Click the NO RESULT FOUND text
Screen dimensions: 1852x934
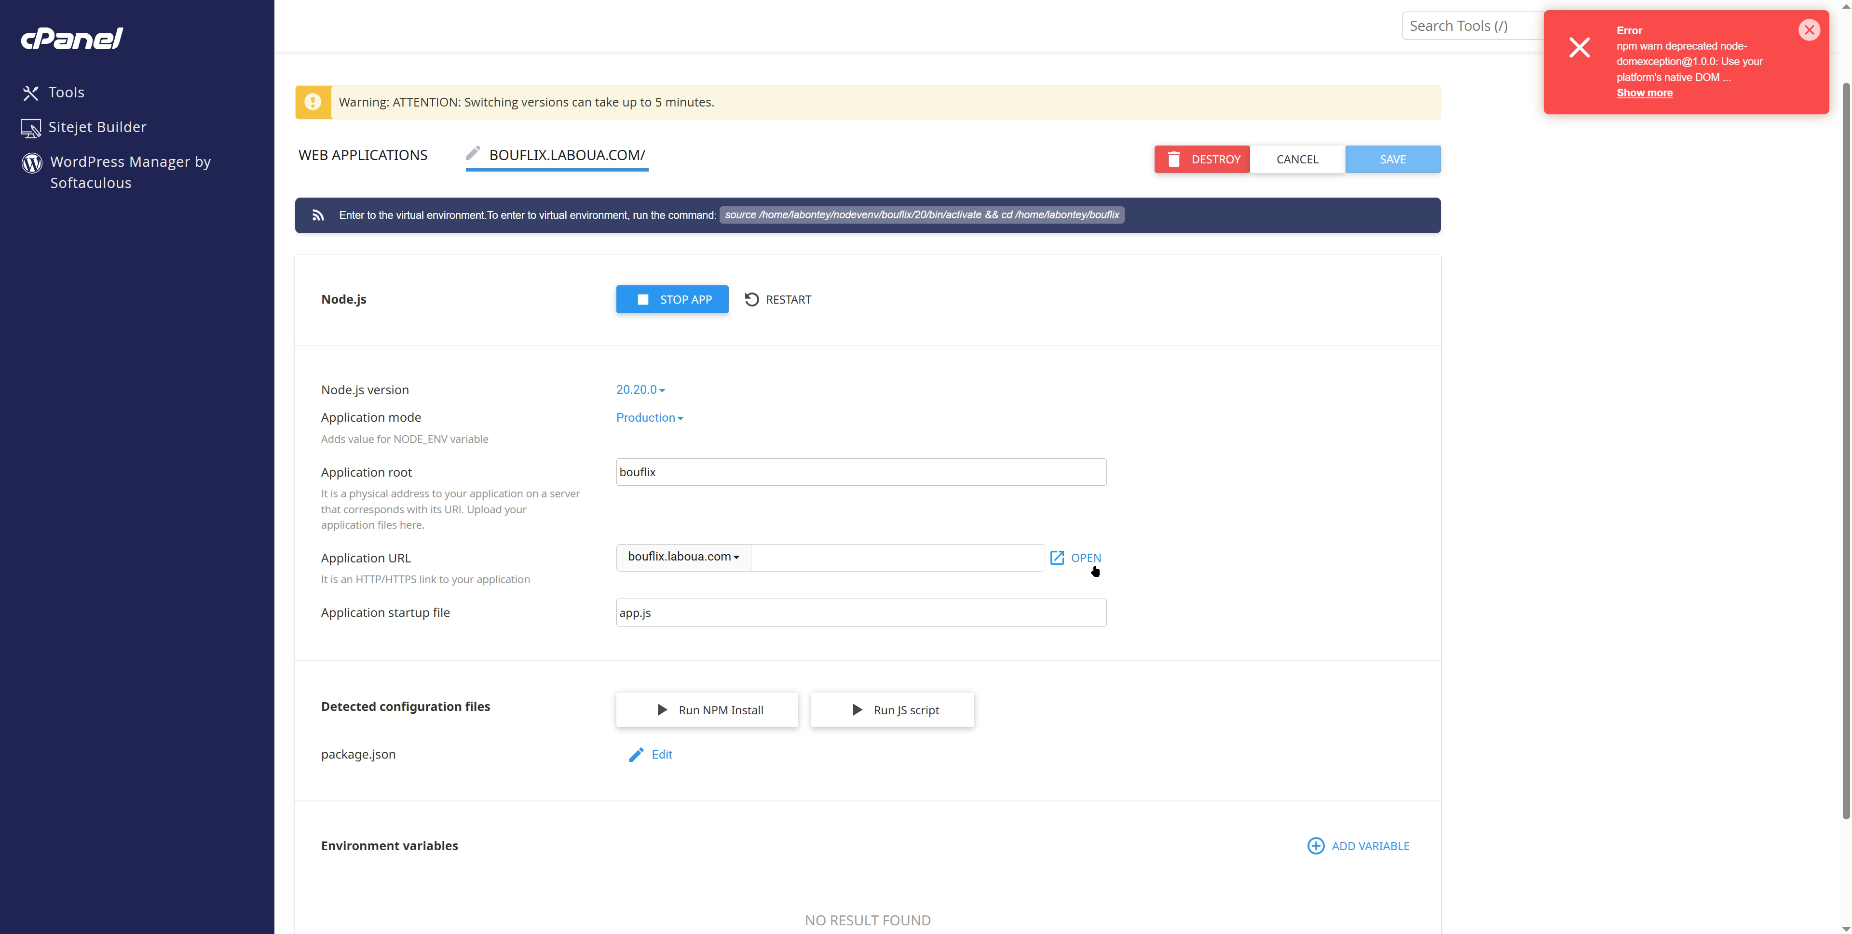pos(868,921)
